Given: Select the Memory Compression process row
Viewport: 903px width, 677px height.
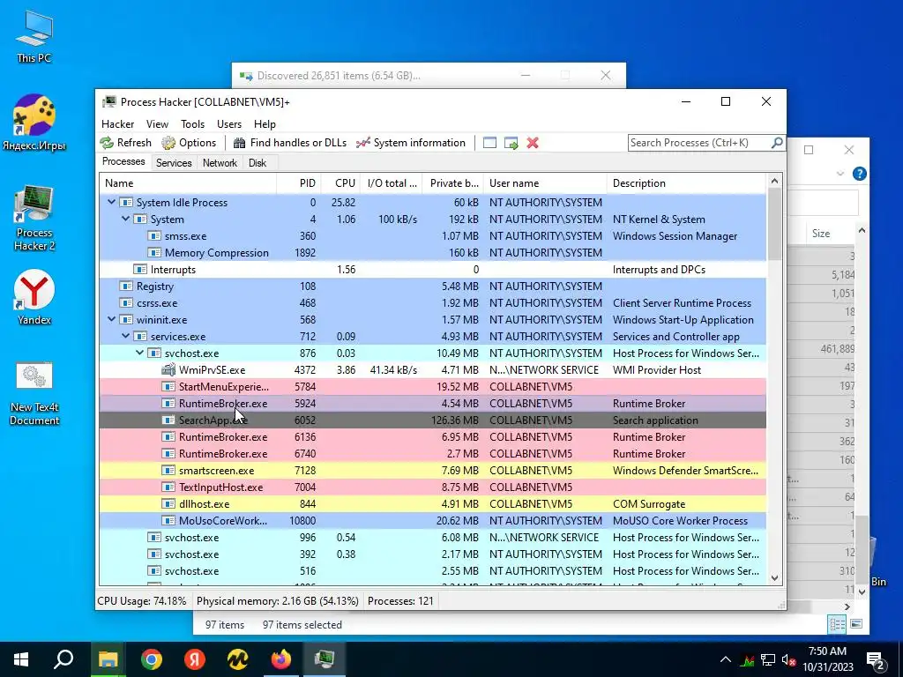Looking at the screenshot, I should pos(432,253).
